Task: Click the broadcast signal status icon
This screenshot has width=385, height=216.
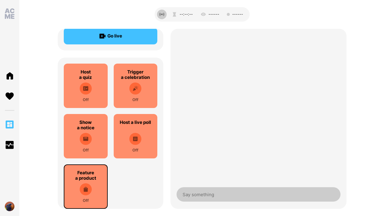Action: (x=162, y=14)
